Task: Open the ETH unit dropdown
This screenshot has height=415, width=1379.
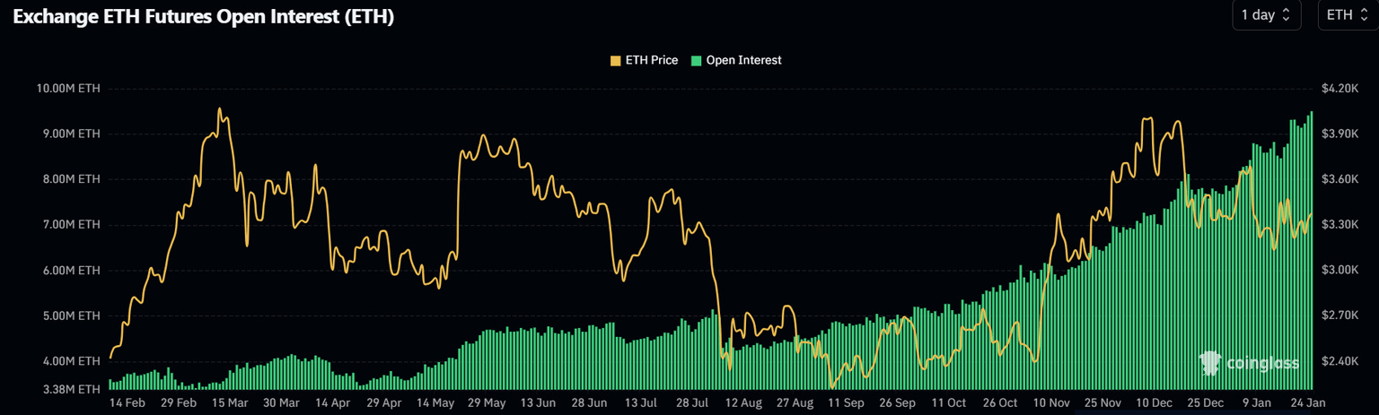Action: pyautogui.click(x=1347, y=14)
